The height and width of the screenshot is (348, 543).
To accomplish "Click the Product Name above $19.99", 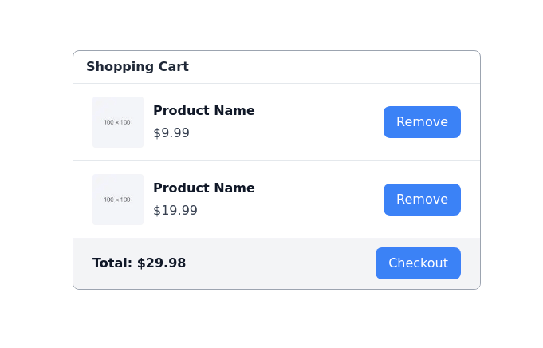I will pyautogui.click(x=204, y=188).
